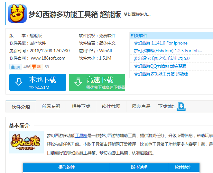
Task: Open link 梦幻西游QQ表情包 最完整版
Action: point(160,66)
